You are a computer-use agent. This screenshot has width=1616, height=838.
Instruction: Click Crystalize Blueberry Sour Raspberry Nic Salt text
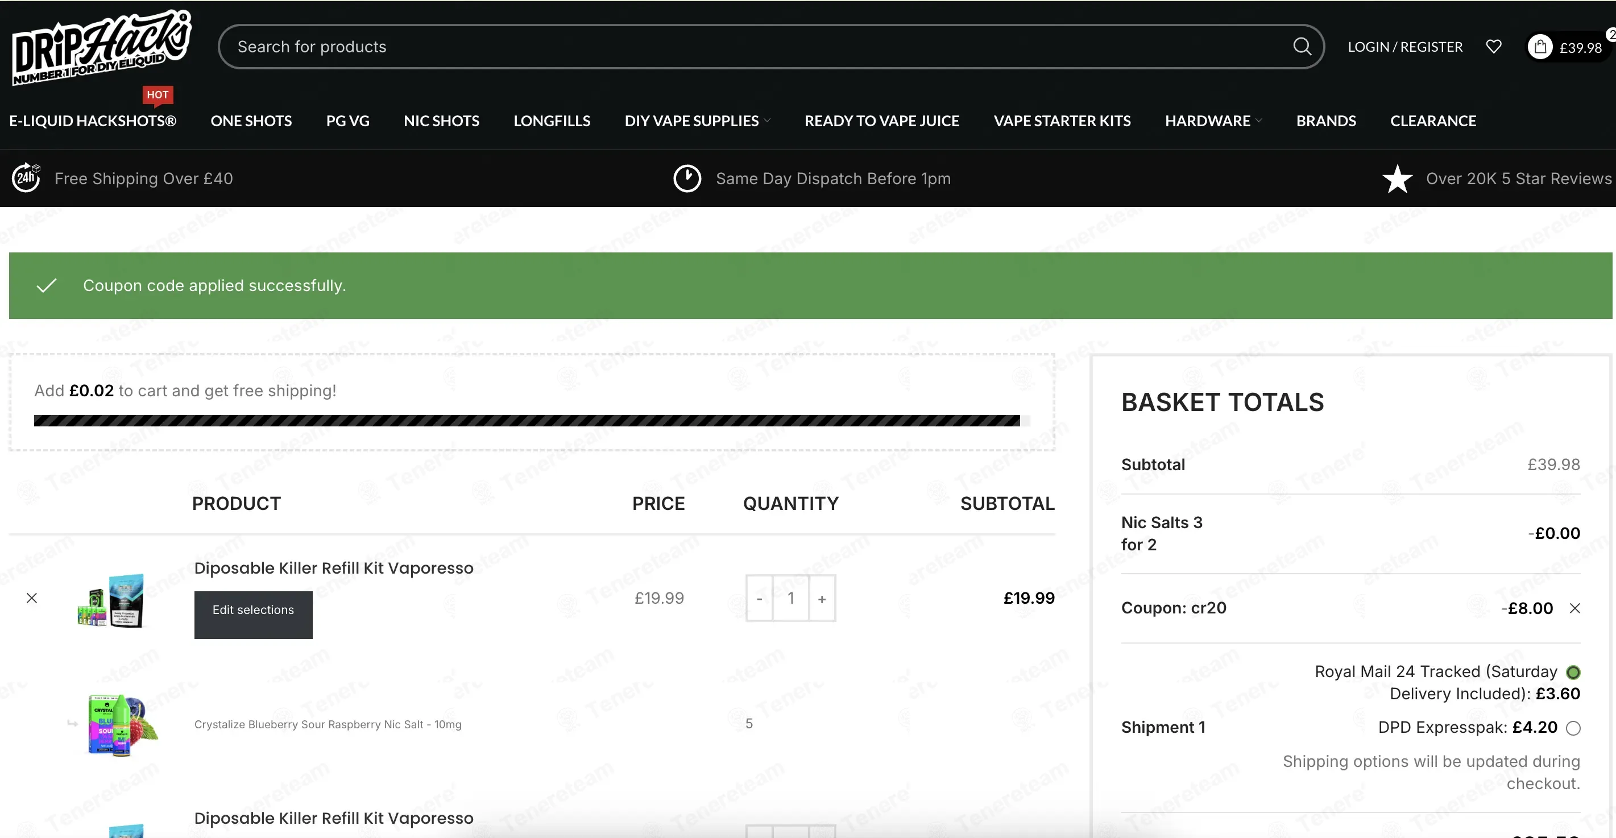click(x=328, y=724)
